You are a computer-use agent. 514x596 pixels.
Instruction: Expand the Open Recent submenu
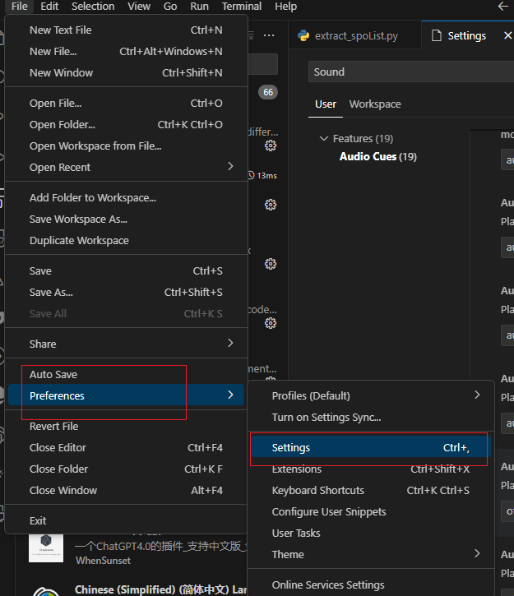coord(126,167)
